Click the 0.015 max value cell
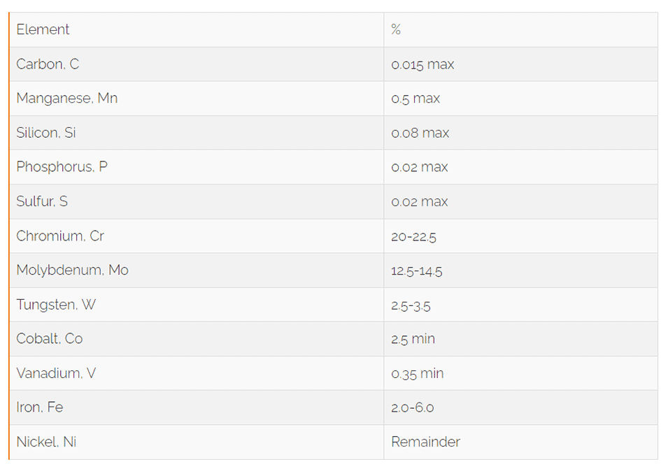The image size is (661, 464). coord(422,64)
